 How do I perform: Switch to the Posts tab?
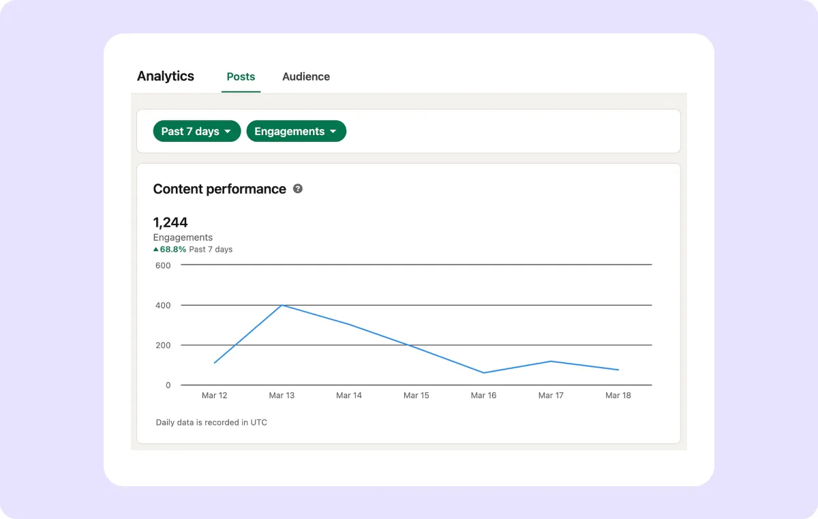pyautogui.click(x=241, y=76)
